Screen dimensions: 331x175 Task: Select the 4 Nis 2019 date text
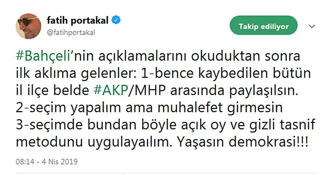[60, 162]
